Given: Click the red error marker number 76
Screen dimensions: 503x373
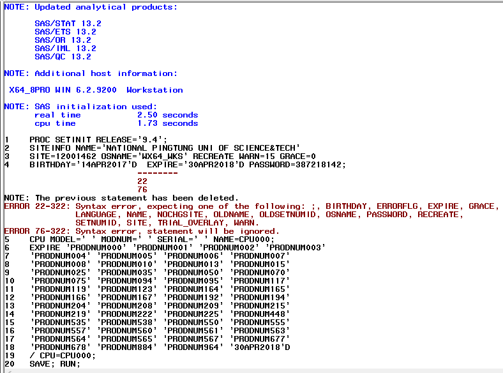Looking at the screenshot, I should (142, 190).
